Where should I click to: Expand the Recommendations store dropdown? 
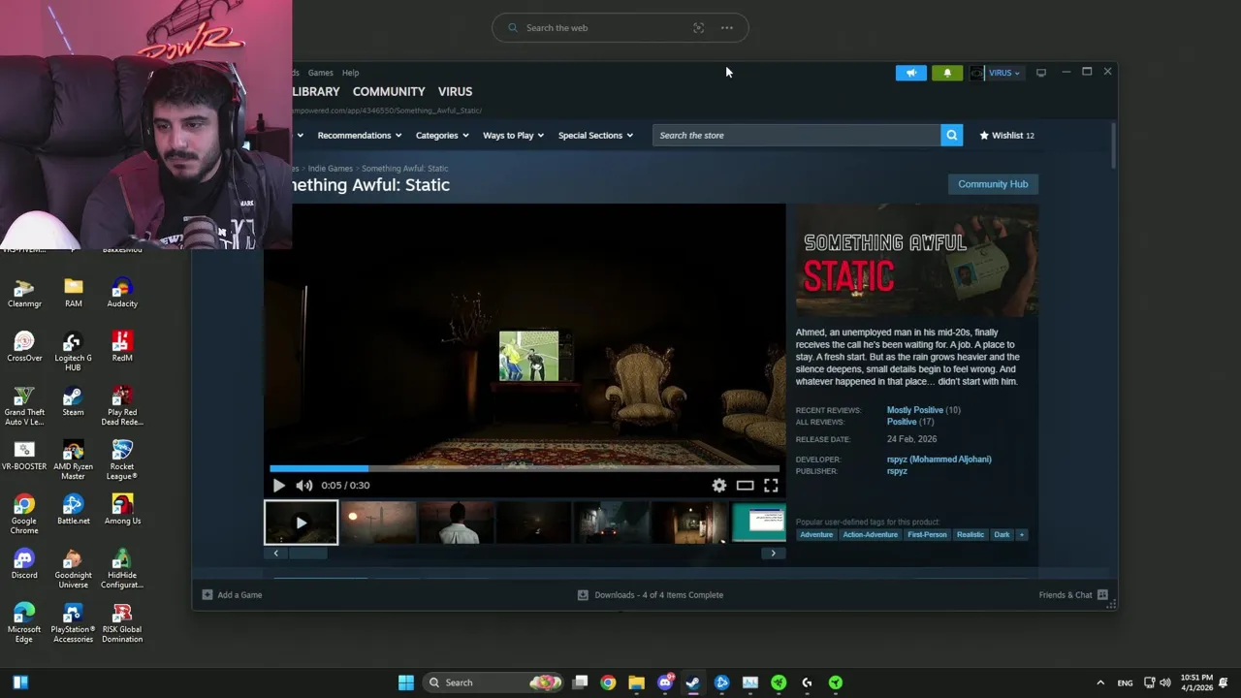(x=358, y=136)
